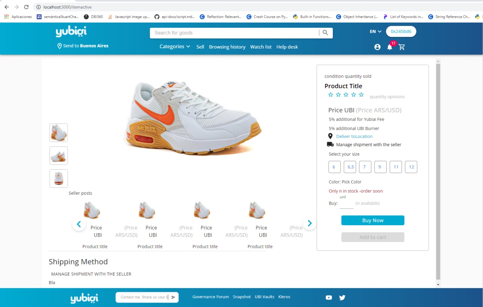
Task: Select shoe size 11
Action: pos(396,167)
